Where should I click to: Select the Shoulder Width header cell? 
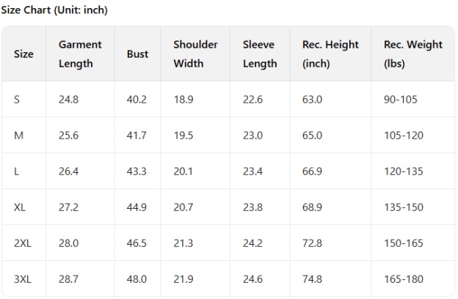pos(195,54)
